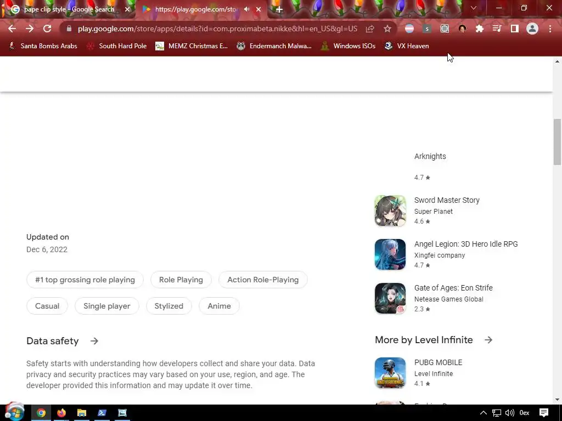The image size is (562, 421).
Task: Open the Santa Bombs Arabs bookmark
Action: pyautogui.click(x=43, y=46)
